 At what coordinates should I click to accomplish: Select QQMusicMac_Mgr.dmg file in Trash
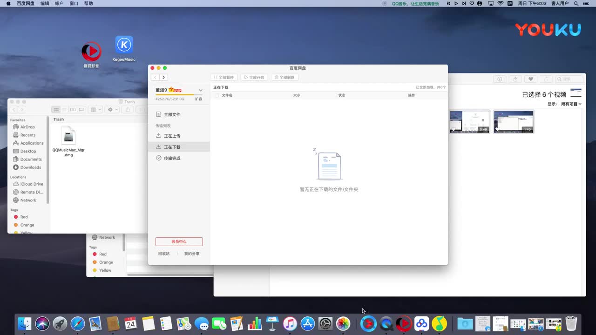(68, 141)
